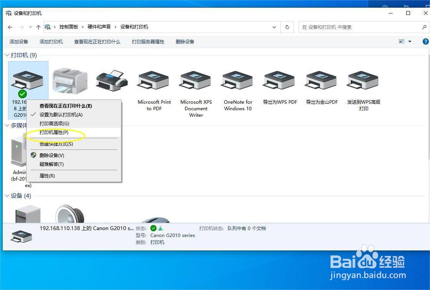Select the 发送到WPS高级打印 printer

[363, 90]
